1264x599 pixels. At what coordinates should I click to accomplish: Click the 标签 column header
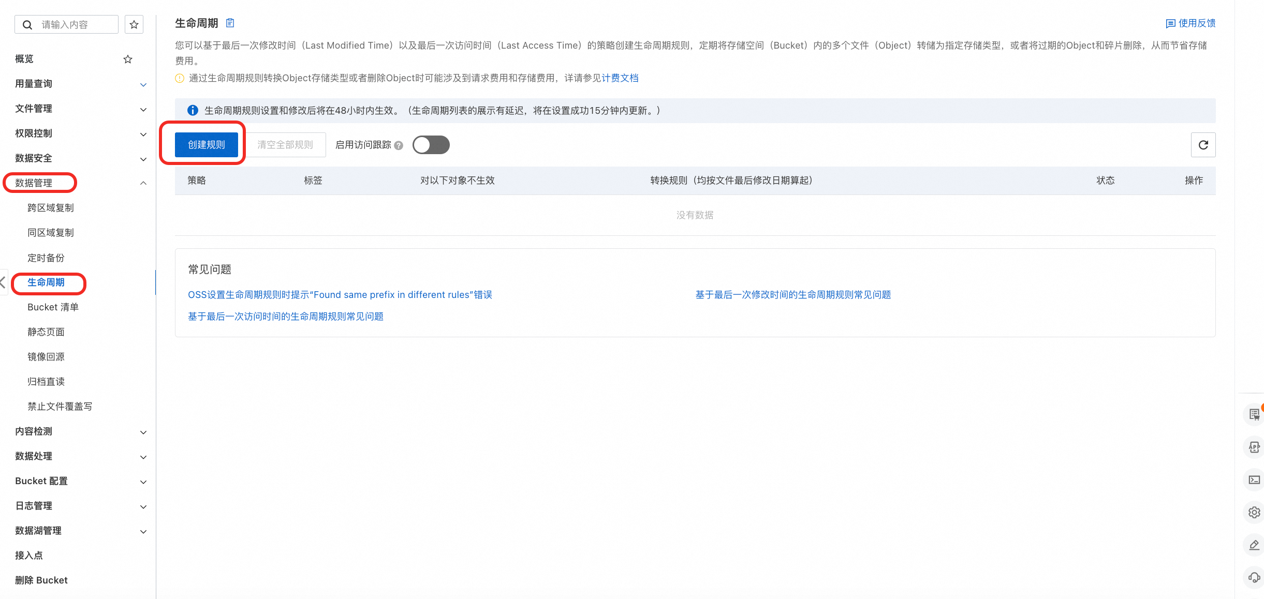point(313,181)
